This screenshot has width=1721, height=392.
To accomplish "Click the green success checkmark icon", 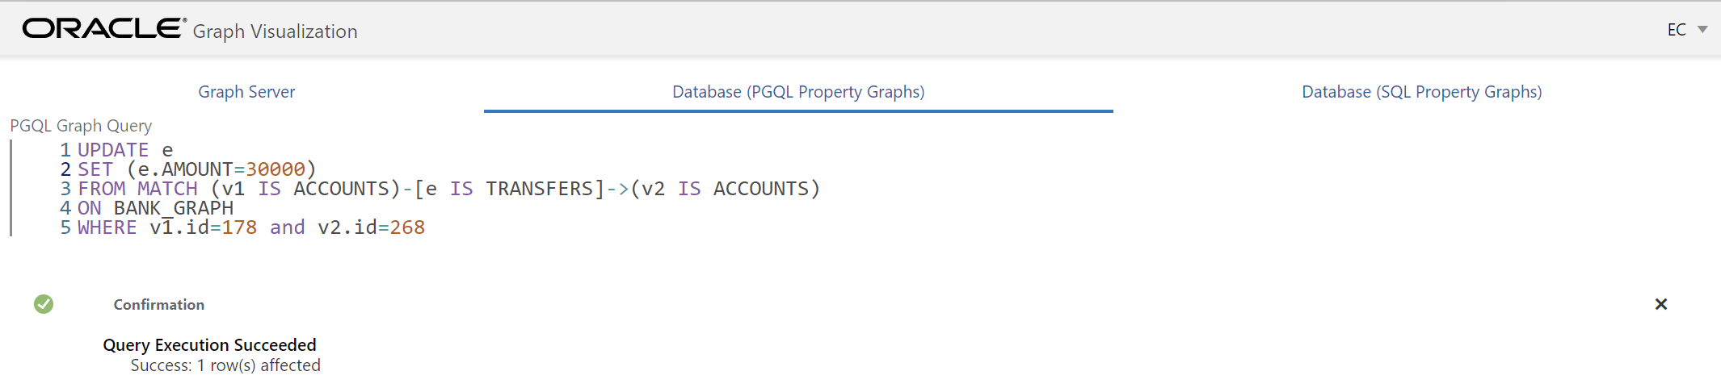I will (x=44, y=304).
